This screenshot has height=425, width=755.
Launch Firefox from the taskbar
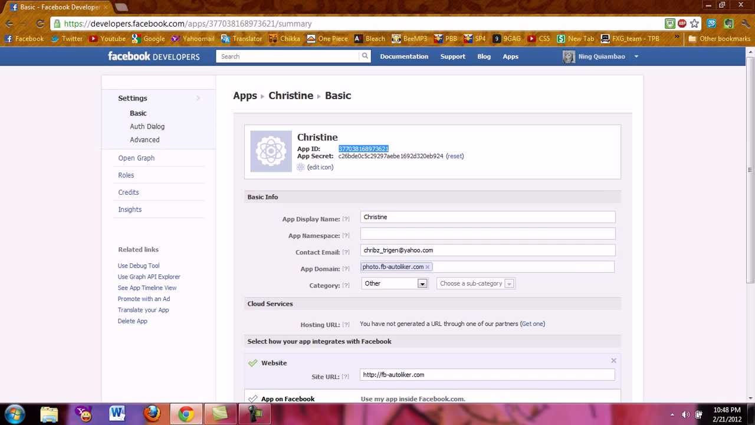(152, 414)
